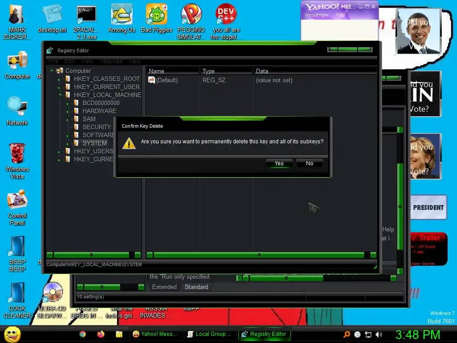
Task: Expand the HKEY_CLASSES_ROOT node
Action: pyautogui.click(x=59, y=79)
